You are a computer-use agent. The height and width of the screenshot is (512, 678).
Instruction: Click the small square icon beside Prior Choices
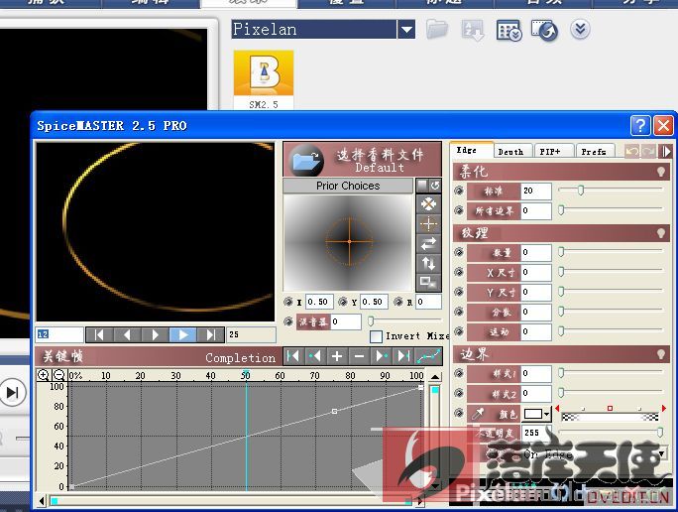pyautogui.click(x=422, y=186)
